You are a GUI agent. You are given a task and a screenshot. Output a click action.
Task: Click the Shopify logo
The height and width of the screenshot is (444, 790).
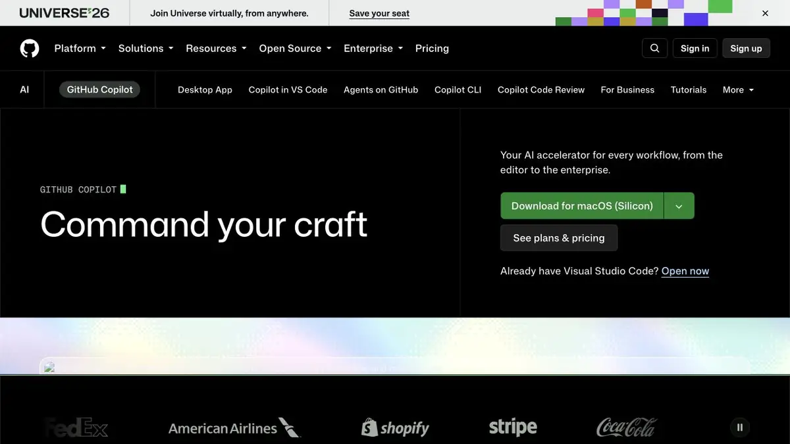point(395,428)
